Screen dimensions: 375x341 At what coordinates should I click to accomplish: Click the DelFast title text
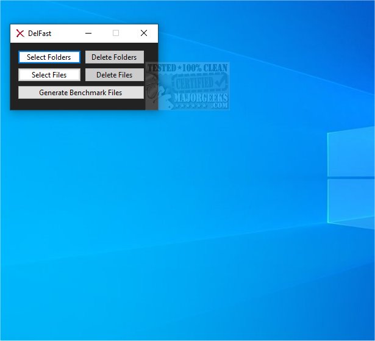40,34
